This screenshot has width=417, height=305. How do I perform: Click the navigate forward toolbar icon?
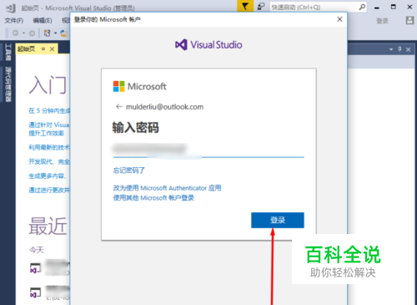click(32, 33)
